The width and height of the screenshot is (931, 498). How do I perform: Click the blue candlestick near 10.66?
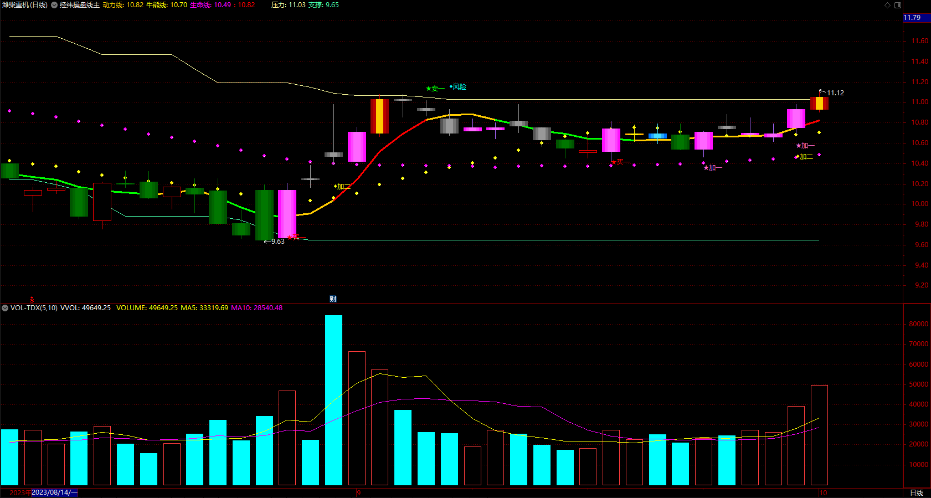point(657,136)
